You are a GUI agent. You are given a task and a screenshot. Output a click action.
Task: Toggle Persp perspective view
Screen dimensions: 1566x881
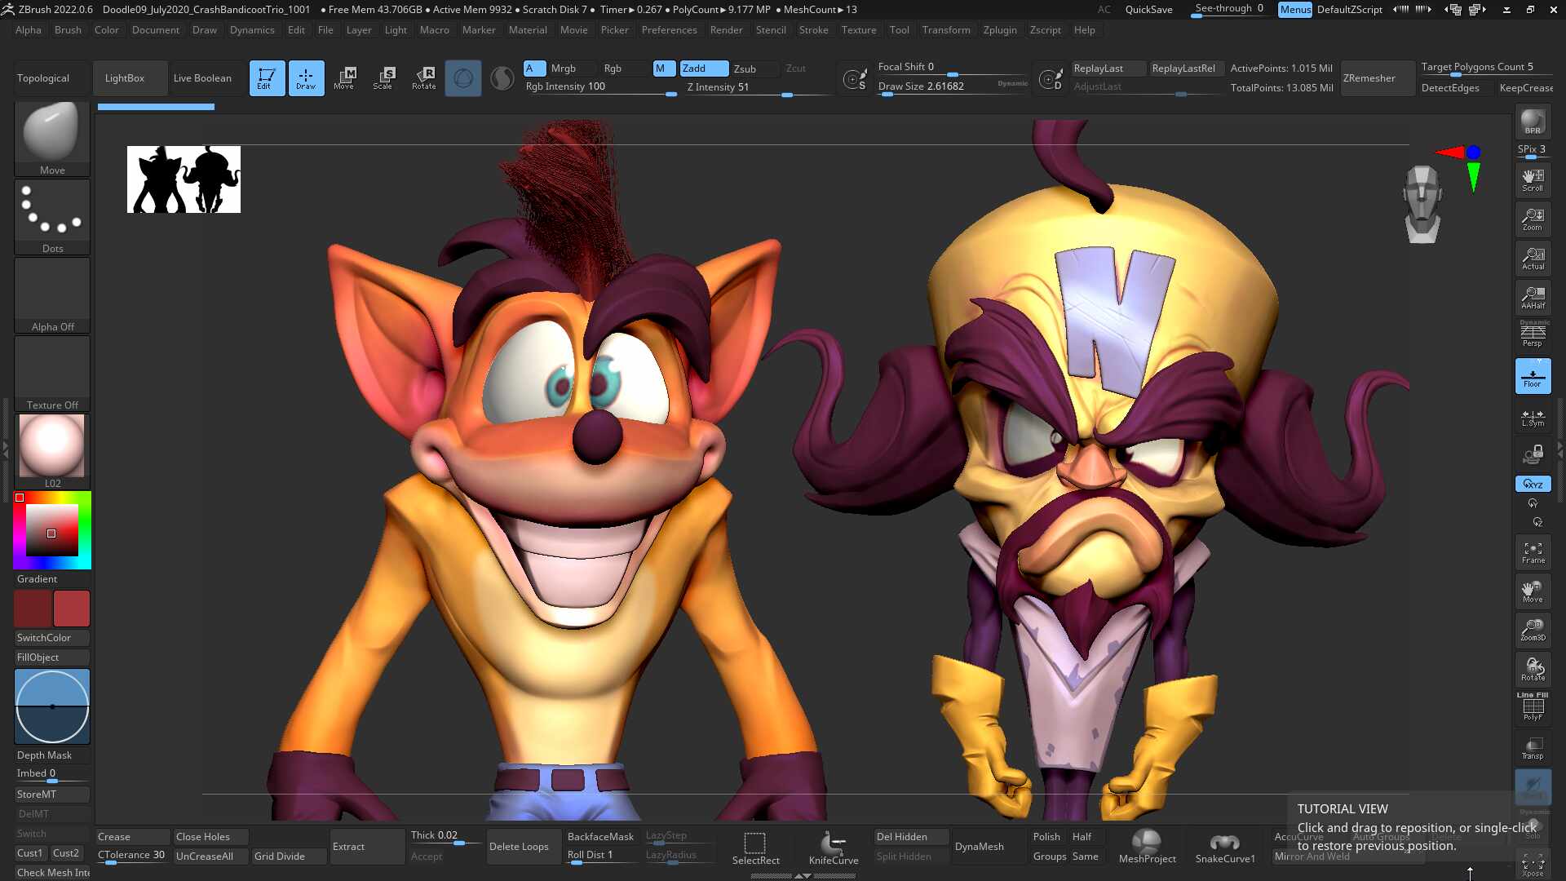(x=1533, y=335)
